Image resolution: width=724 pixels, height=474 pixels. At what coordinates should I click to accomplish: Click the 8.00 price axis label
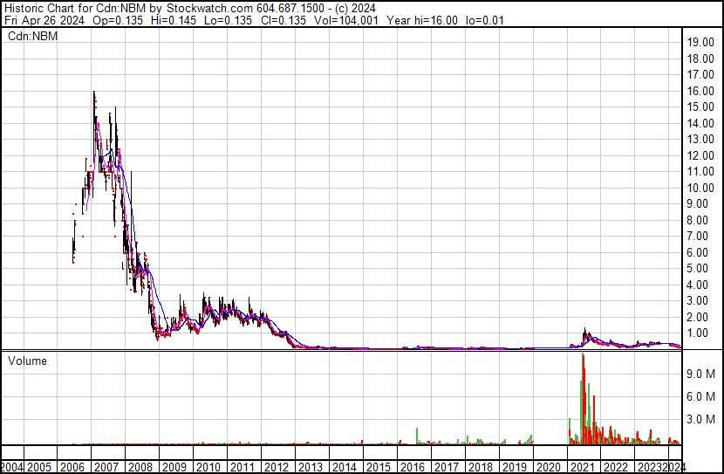point(697,220)
